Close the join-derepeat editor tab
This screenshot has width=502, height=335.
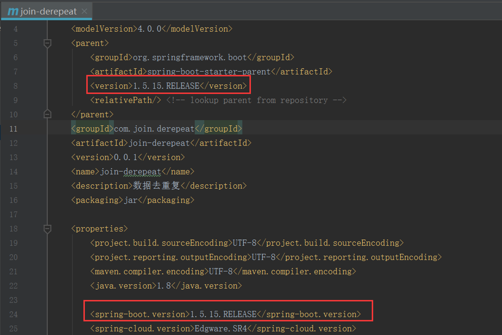[x=85, y=11]
